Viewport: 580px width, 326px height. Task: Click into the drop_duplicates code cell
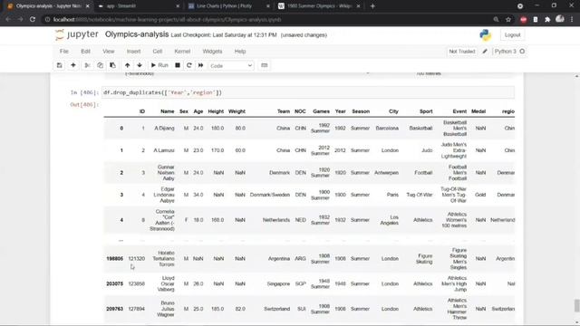(x=308, y=92)
